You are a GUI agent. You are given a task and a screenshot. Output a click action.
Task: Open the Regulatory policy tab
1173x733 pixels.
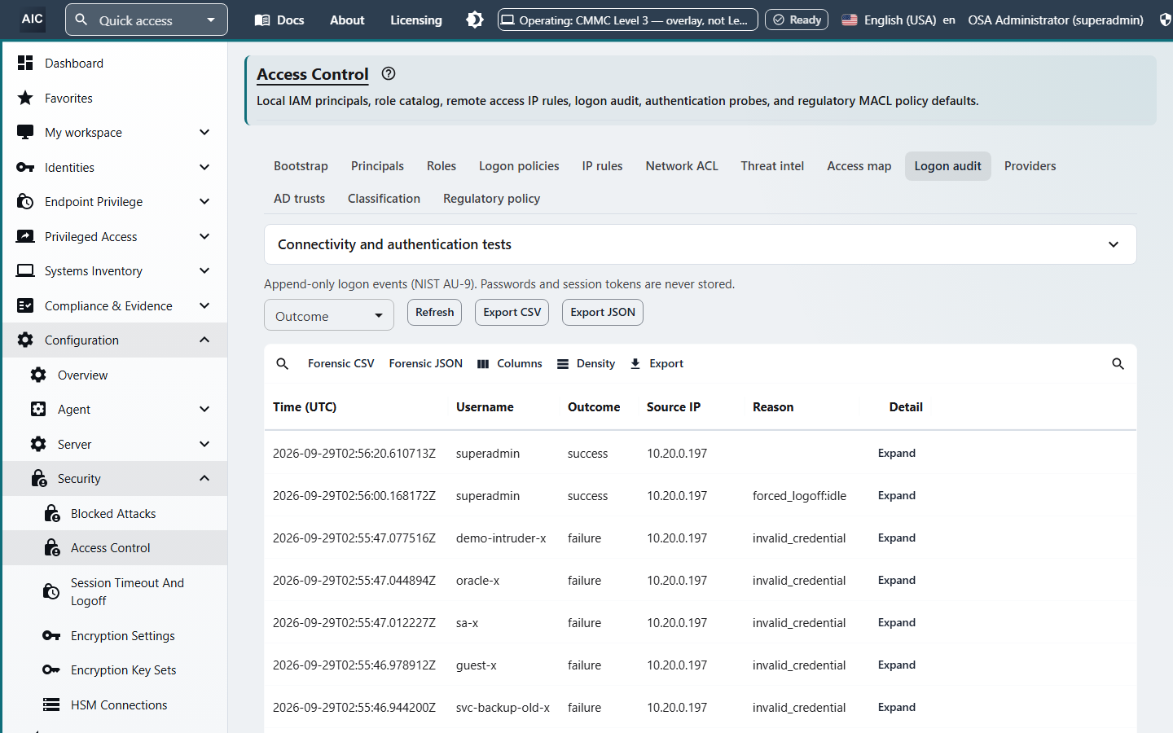491,199
